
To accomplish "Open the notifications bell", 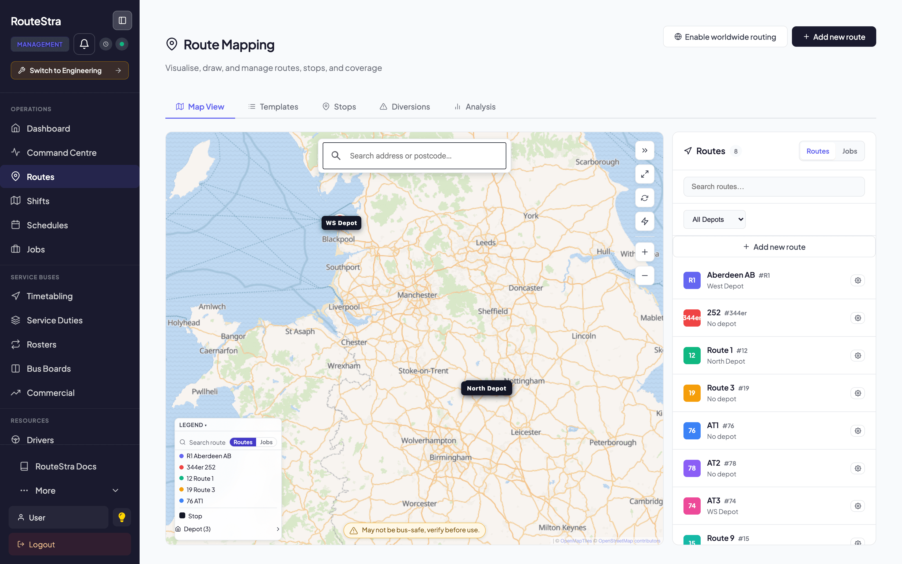I will (x=84, y=44).
